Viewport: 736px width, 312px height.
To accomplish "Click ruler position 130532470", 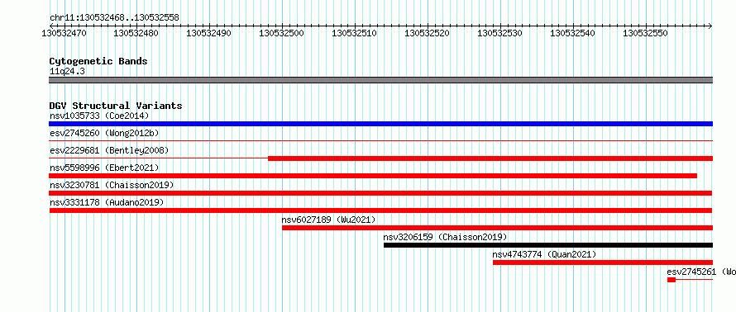I will tap(64, 34).
